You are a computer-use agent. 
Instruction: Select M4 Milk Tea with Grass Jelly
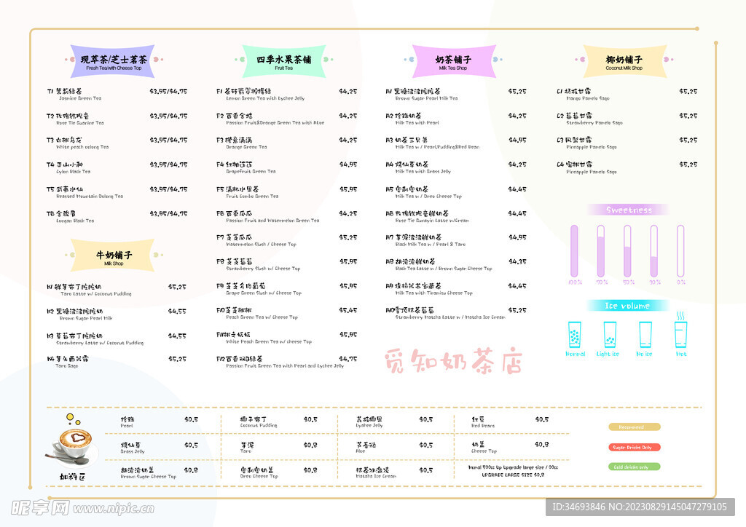click(456, 167)
